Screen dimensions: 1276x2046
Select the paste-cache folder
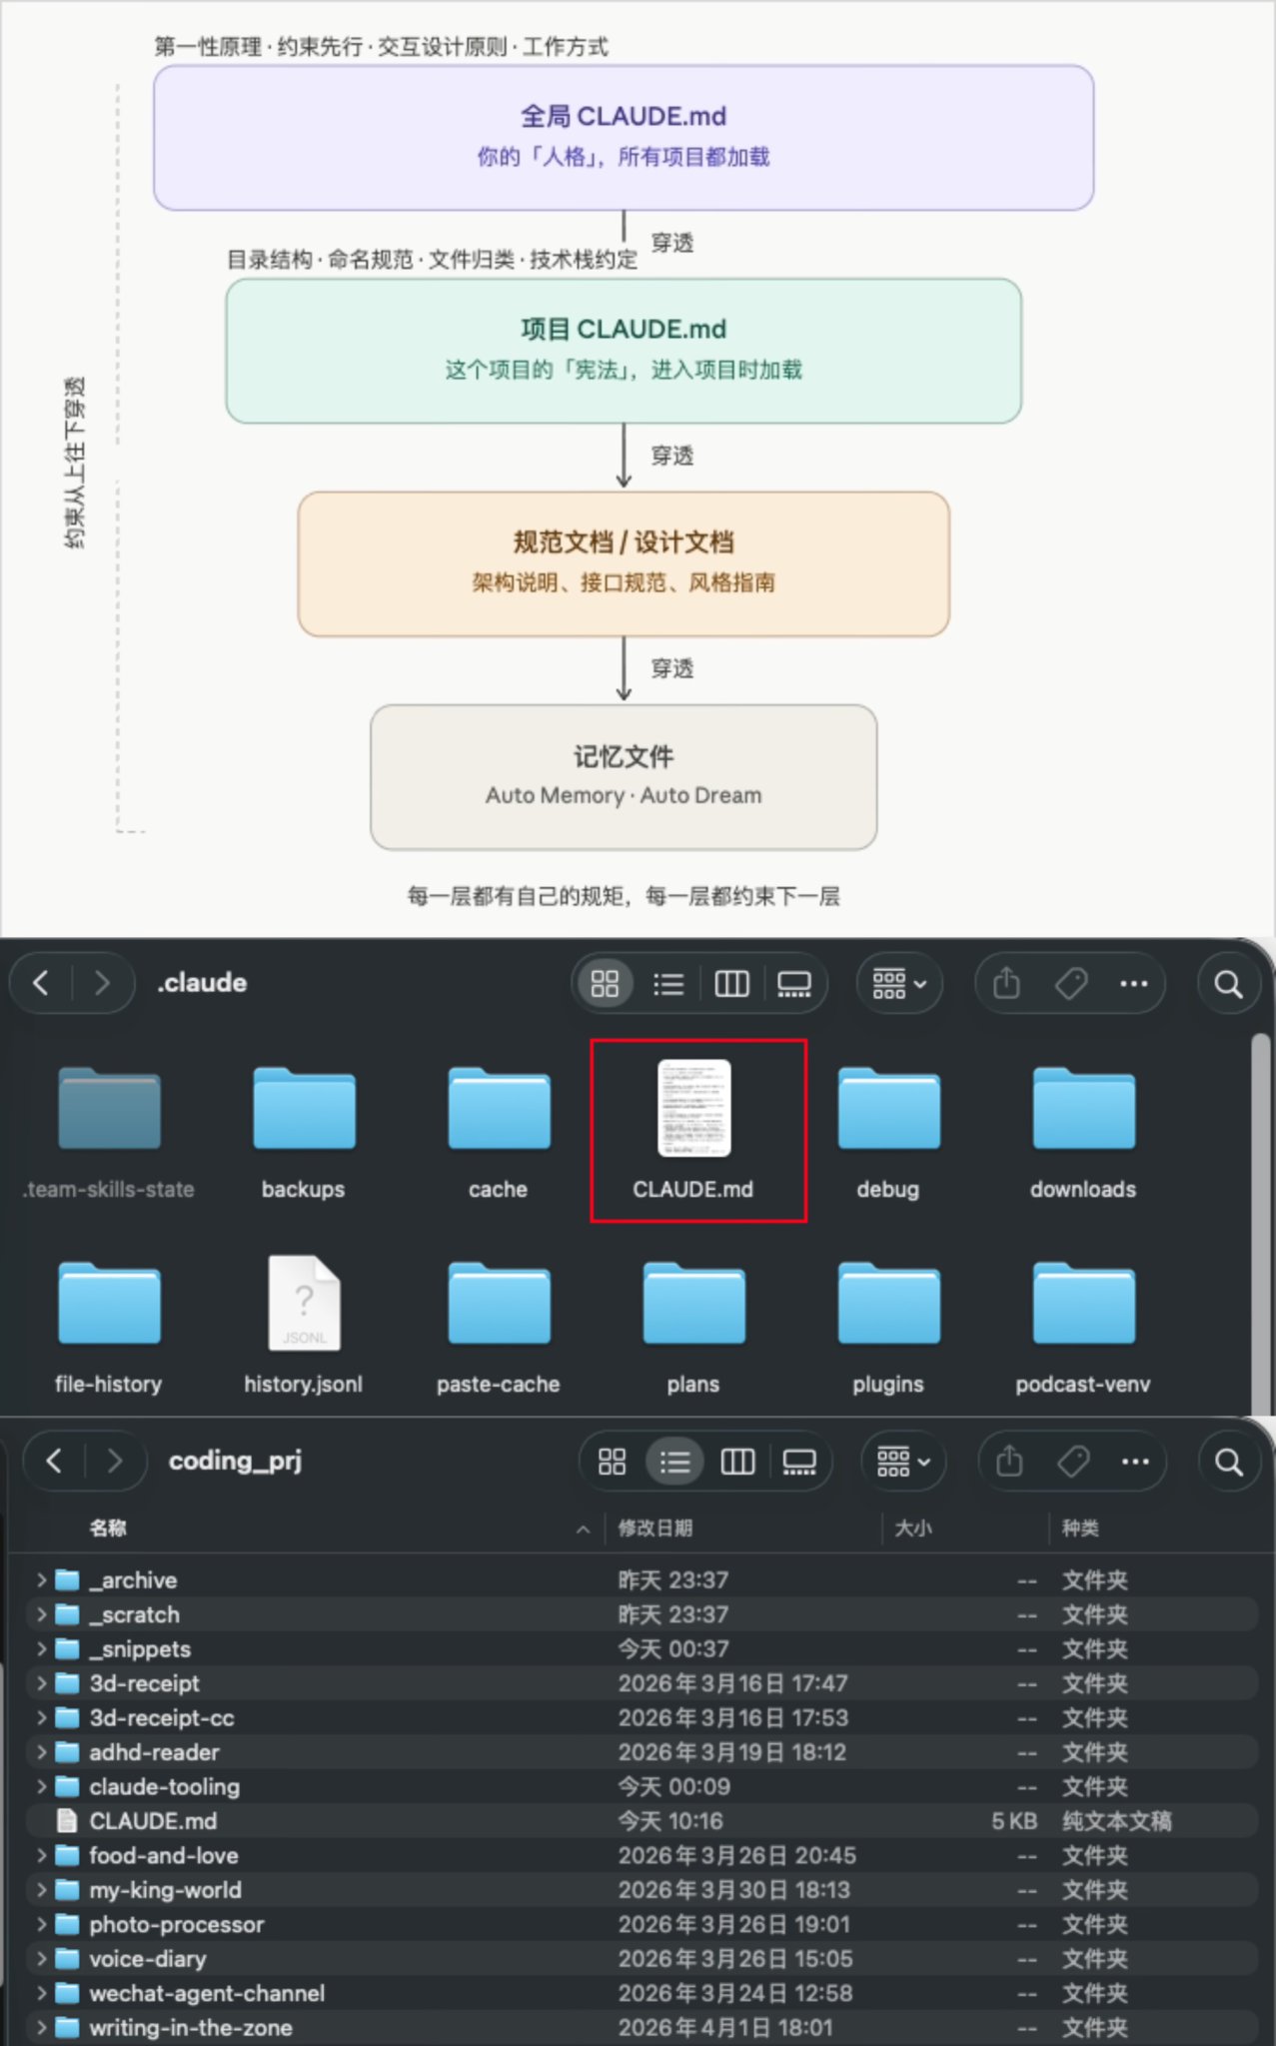pos(499,1327)
